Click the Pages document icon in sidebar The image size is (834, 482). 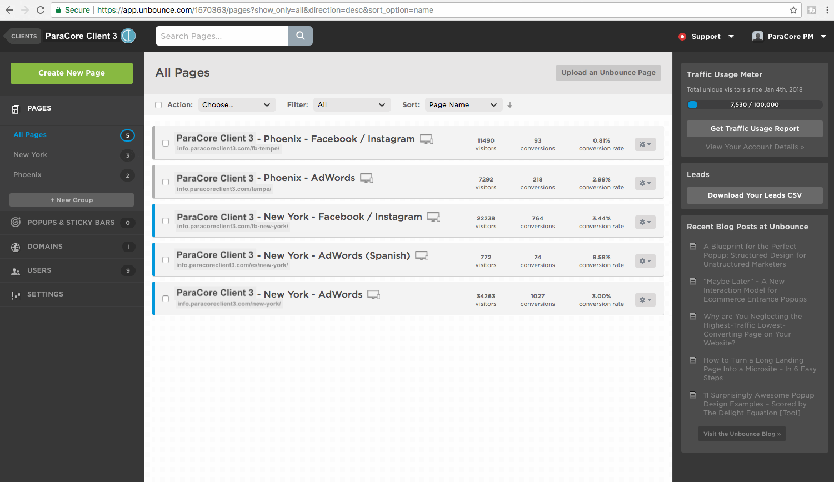pyautogui.click(x=16, y=109)
